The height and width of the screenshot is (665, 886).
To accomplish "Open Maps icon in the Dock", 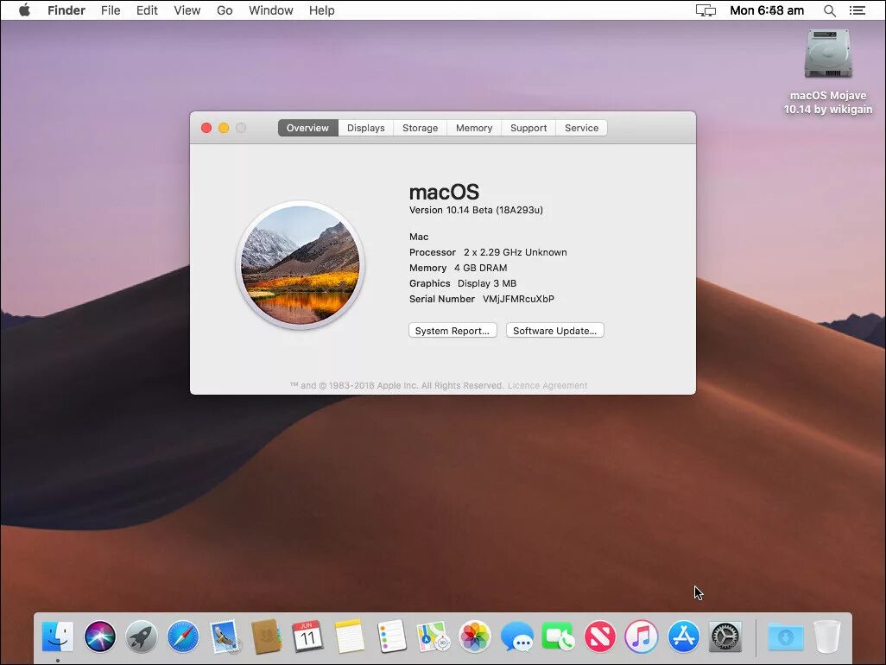I will point(433,636).
